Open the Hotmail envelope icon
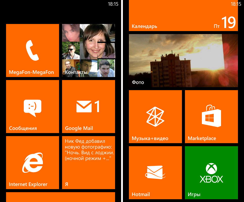 point(155,172)
